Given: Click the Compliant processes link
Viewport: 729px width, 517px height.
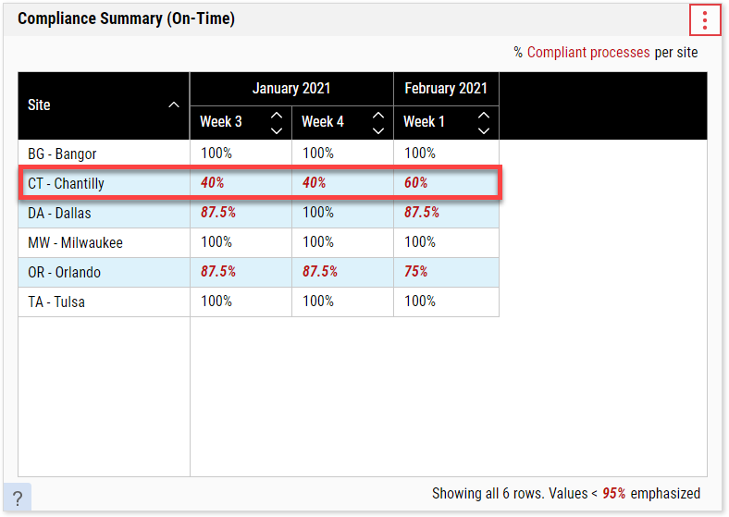Looking at the screenshot, I should pyautogui.click(x=588, y=53).
